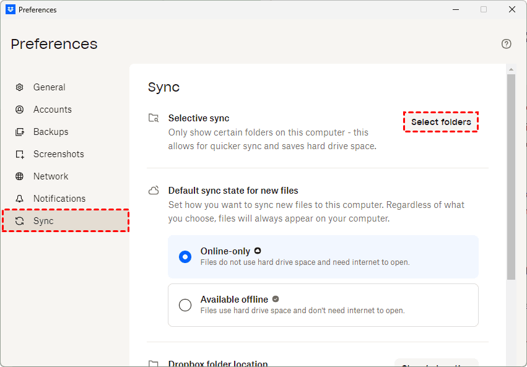The width and height of the screenshot is (527, 367).
Task: Choose the Available offline radio button
Action: (x=185, y=304)
